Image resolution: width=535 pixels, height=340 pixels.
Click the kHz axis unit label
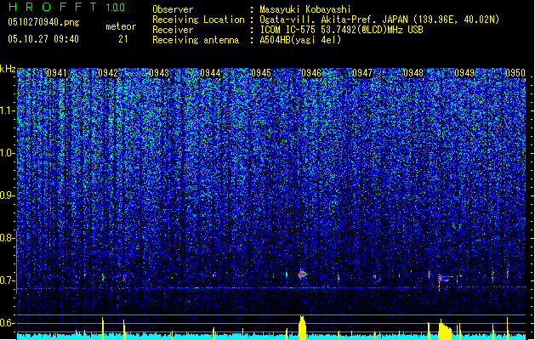(x=8, y=69)
